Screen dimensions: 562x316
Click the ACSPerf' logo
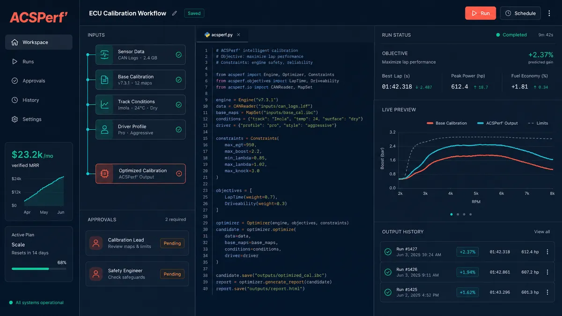[39, 17]
